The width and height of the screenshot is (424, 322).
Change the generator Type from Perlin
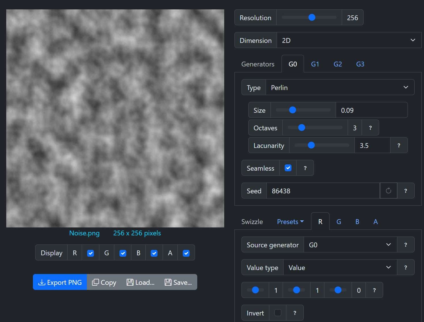click(x=340, y=87)
